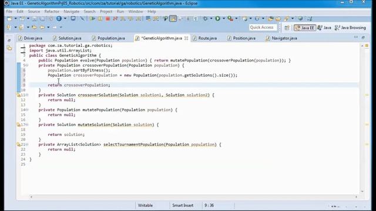This screenshot has width=376, height=211.
Task: Open the dropdown beside the Search icon
Action: (293, 19)
